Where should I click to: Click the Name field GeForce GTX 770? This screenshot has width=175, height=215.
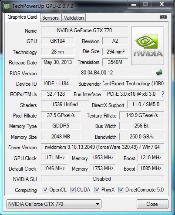point(84,30)
